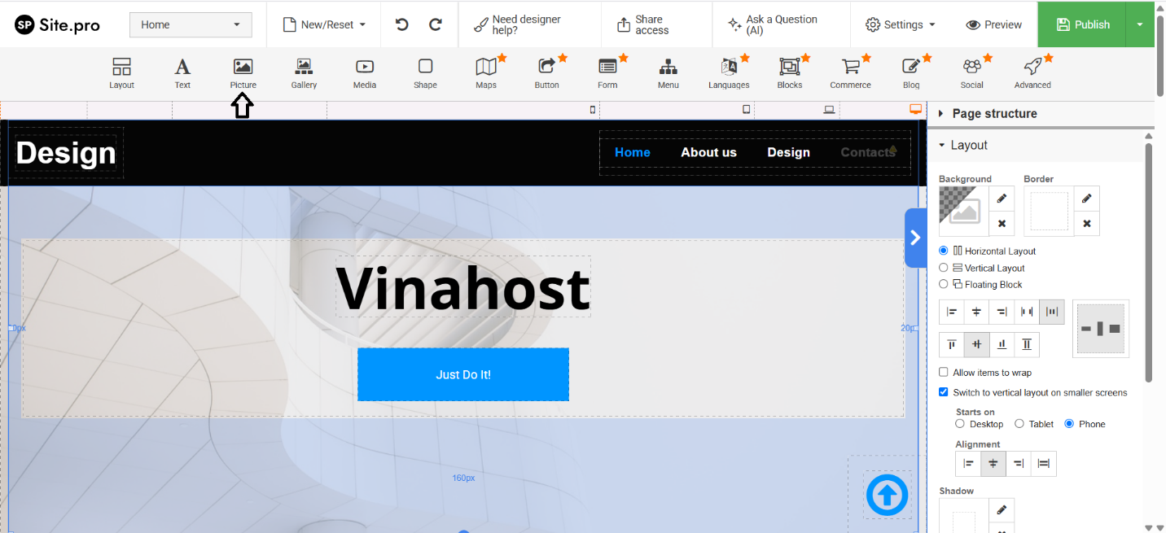Screen dimensions: 1166x533
Task: Select the Picture tool in toolbar
Action: (x=243, y=72)
